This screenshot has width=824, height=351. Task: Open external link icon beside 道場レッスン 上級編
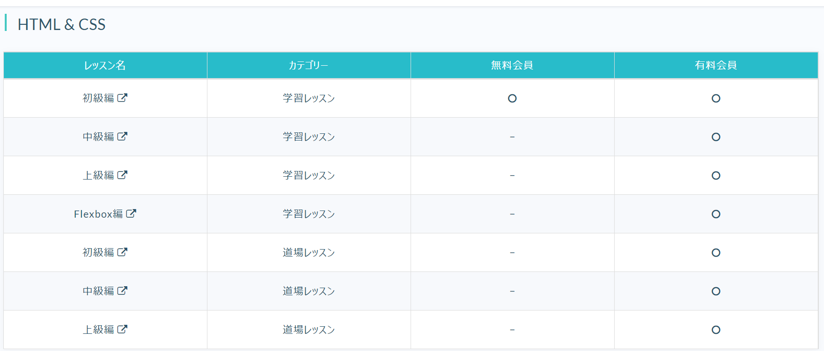123,329
